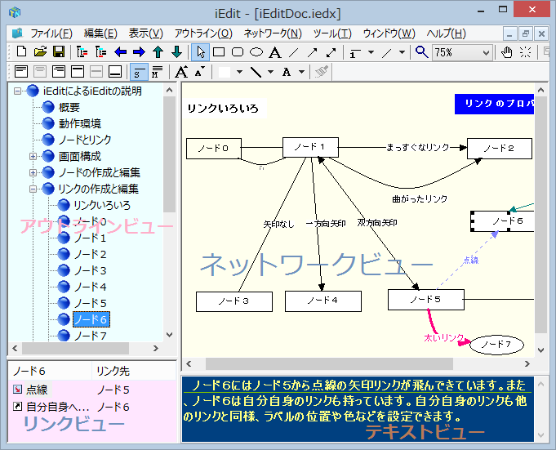Open the アウトライン(O) menu
Viewport: 556px width, 450px height.
[x=203, y=33]
